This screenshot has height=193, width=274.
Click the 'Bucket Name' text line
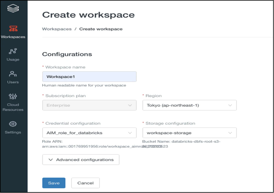[x=181, y=141]
